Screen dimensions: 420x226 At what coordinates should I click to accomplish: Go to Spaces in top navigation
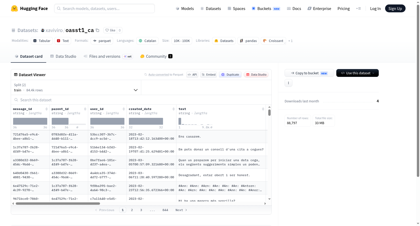(x=236, y=8)
